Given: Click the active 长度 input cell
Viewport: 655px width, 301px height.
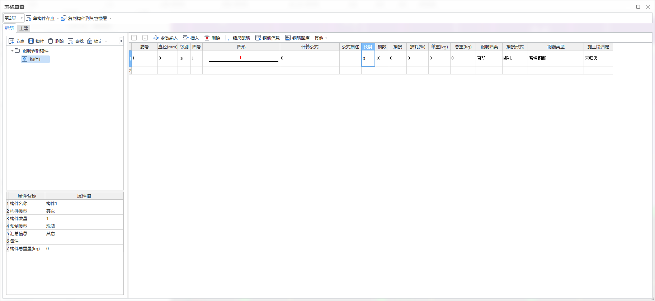Looking at the screenshot, I should [x=368, y=58].
